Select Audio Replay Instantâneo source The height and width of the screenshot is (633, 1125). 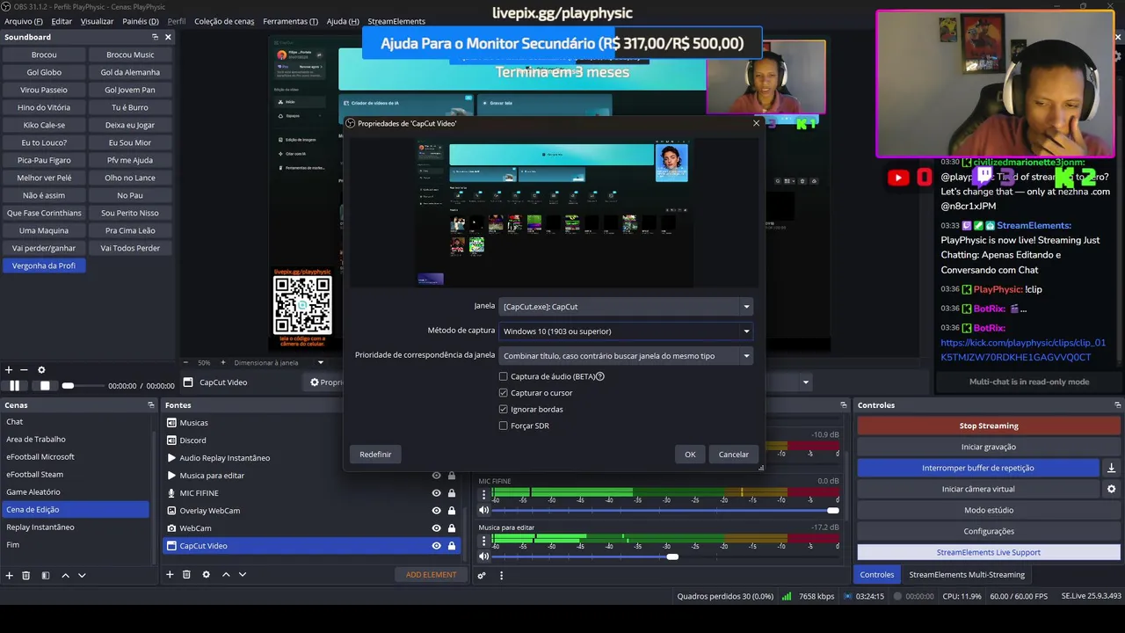225,458
